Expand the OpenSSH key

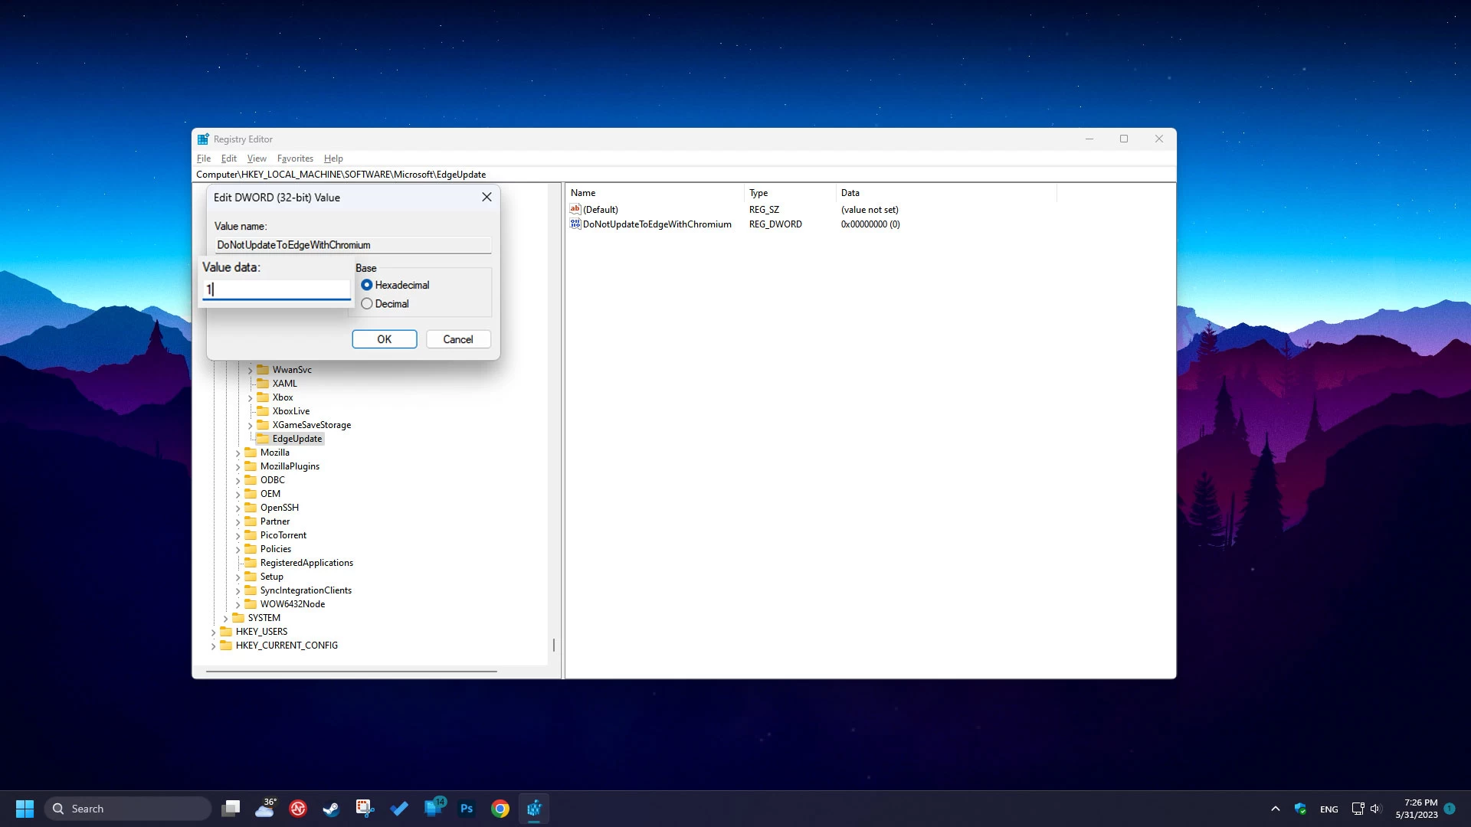238,508
